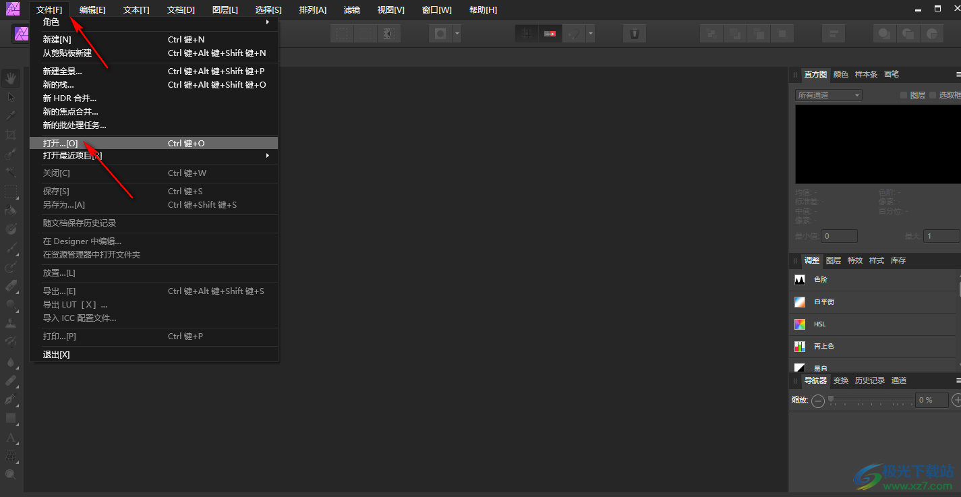Open the 视图[V] menu
The width and height of the screenshot is (961, 497).
(x=391, y=9)
